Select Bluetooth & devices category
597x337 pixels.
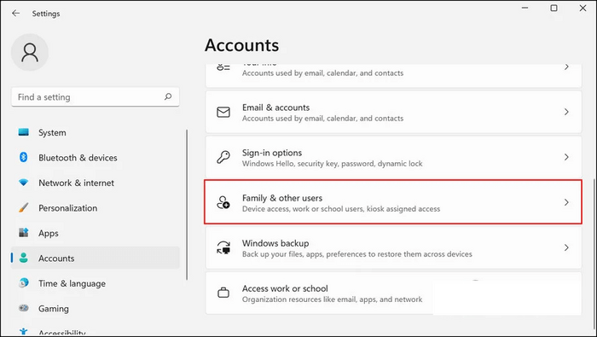click(x=96, y=158)
